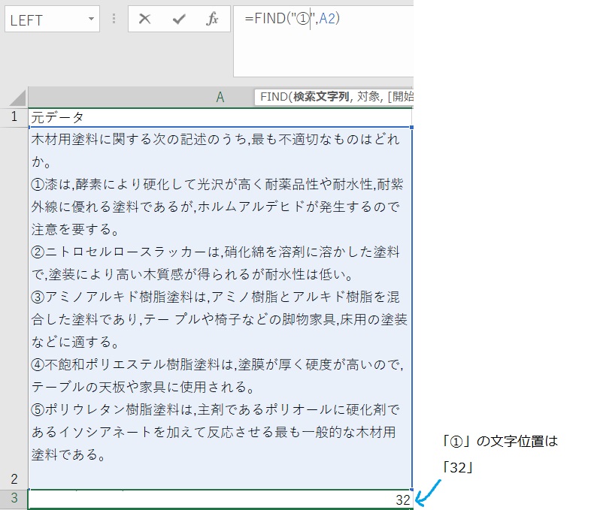Click 対象 argument in the function tooltip

pyautogui.click(x=367, y=98)
